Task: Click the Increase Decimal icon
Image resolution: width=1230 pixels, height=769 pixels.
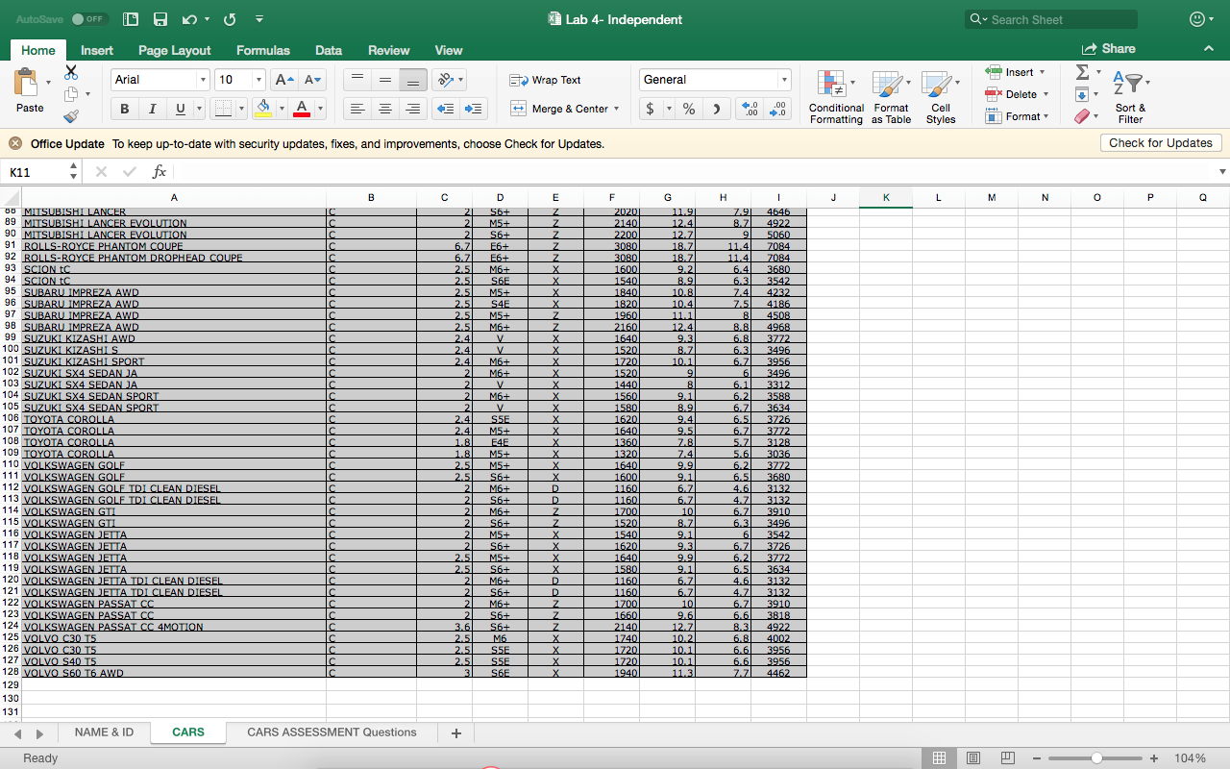Action: click(750, 109)
